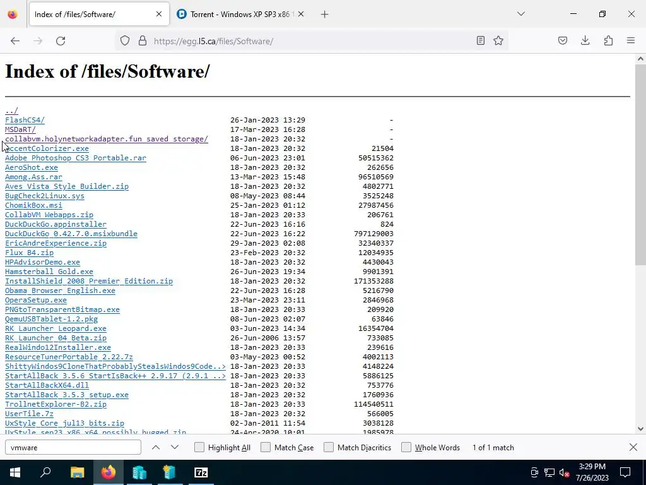646x485 pixels.
Task: Open the Downloads panel
Action: click(585, 41)
